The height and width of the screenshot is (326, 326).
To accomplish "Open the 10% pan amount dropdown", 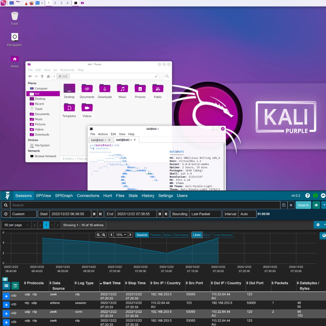I will pyautogui.click(x=121, y=235).
